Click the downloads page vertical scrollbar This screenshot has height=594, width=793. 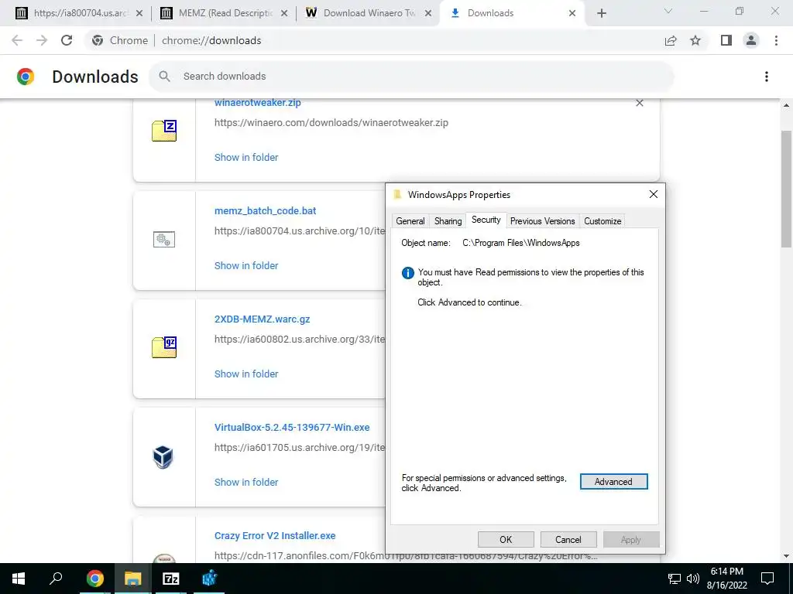[x=786, y=189]
